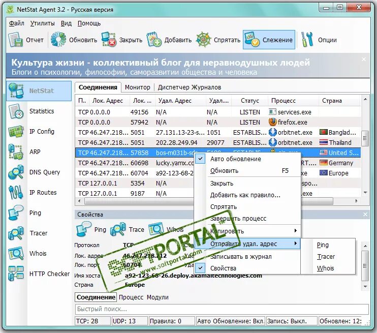This screenshot has width=377, height=333.
Task: Close the blog advertisement banner
Action: pyautogui.click(x=364, y=59)
